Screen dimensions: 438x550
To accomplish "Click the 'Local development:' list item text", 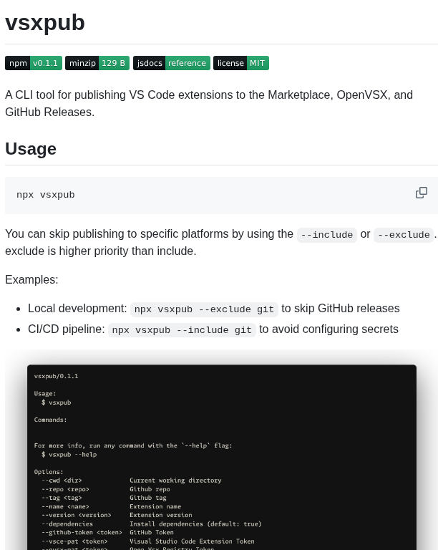I will 77,309.
